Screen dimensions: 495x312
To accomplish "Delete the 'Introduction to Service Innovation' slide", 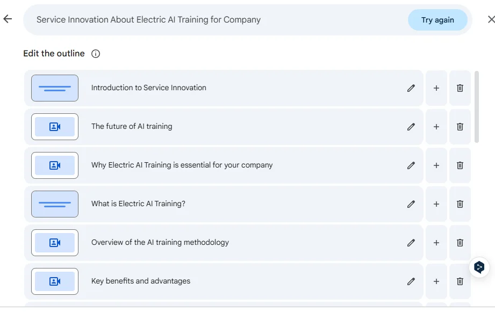I will 460,88.
